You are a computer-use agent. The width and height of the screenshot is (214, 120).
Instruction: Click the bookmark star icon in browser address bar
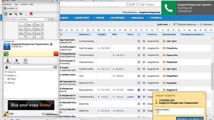[127, 4]
